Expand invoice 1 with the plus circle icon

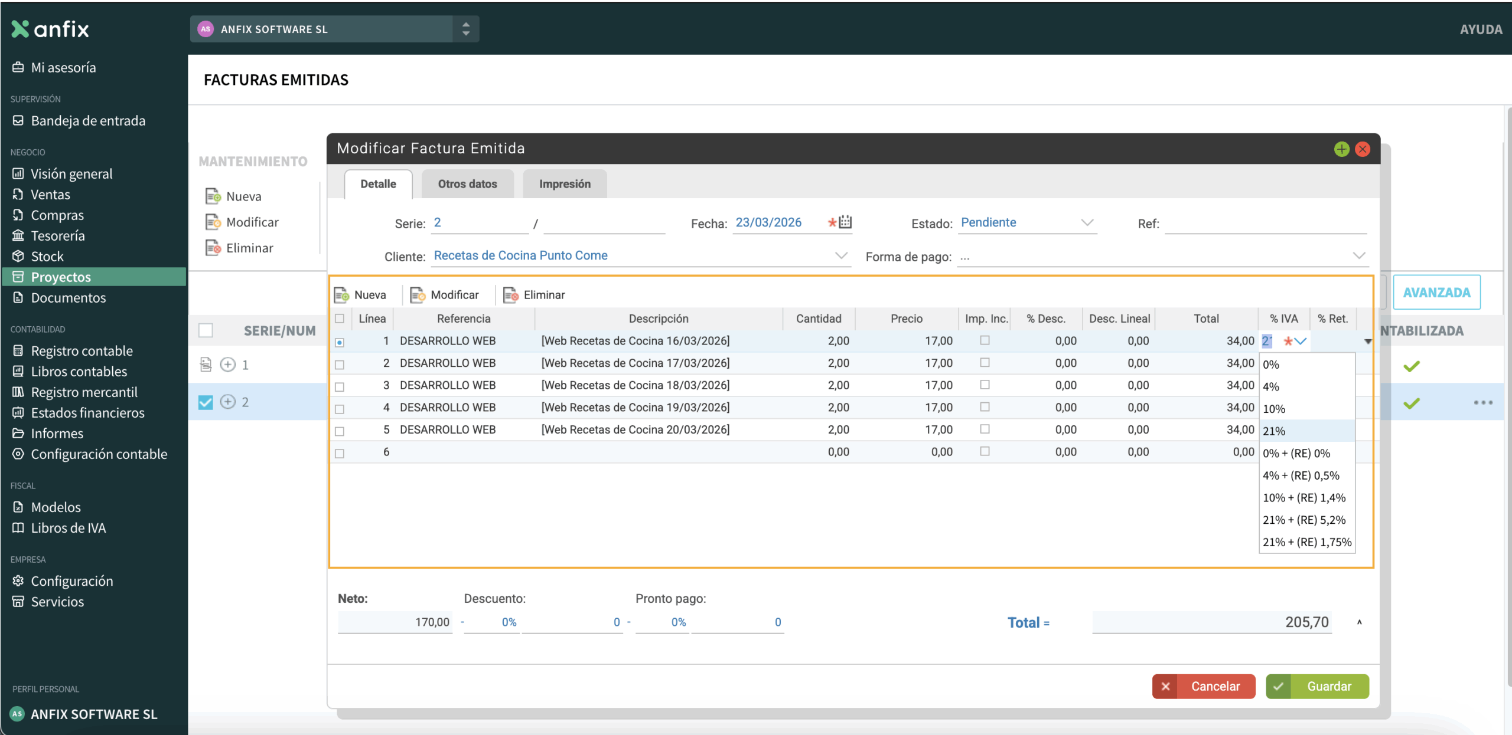pos(228,365)
